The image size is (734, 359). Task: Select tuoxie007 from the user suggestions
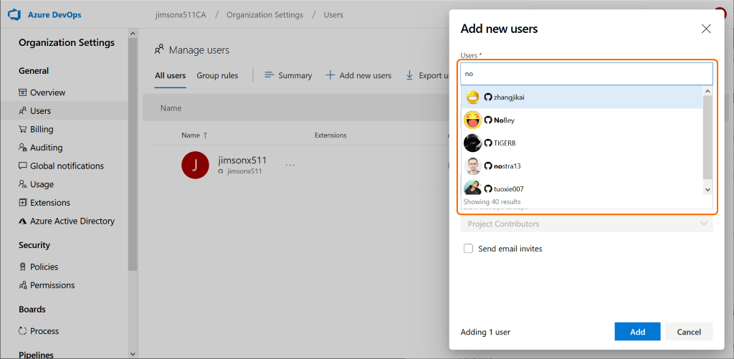[x=582, y=188]
